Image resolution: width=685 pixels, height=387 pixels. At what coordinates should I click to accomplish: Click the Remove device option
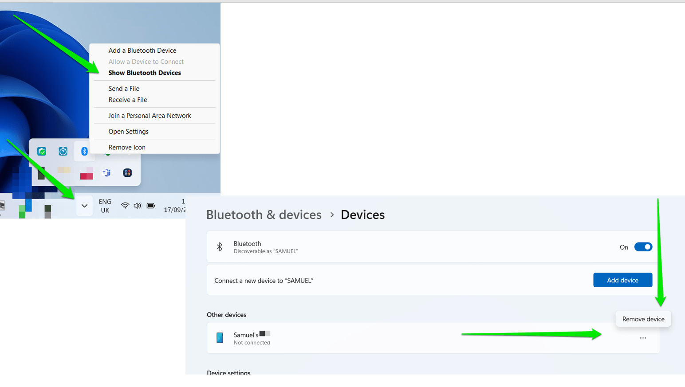[643, 319]
